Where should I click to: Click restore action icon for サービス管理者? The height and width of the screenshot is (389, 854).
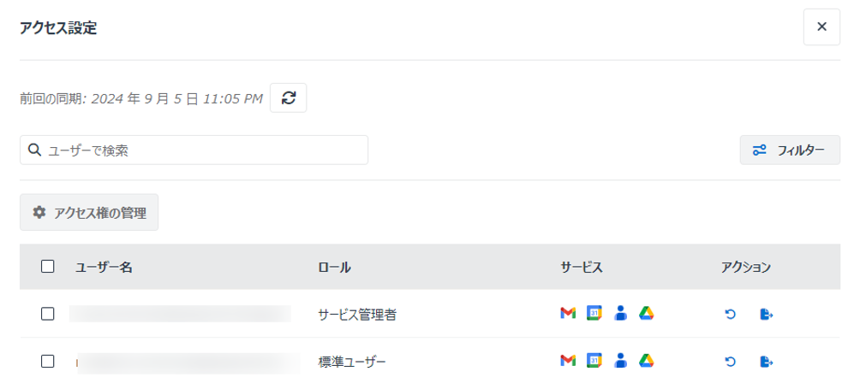coord(731,315)
